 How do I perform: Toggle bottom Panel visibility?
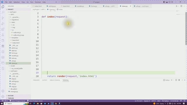[x=167, y=2]
